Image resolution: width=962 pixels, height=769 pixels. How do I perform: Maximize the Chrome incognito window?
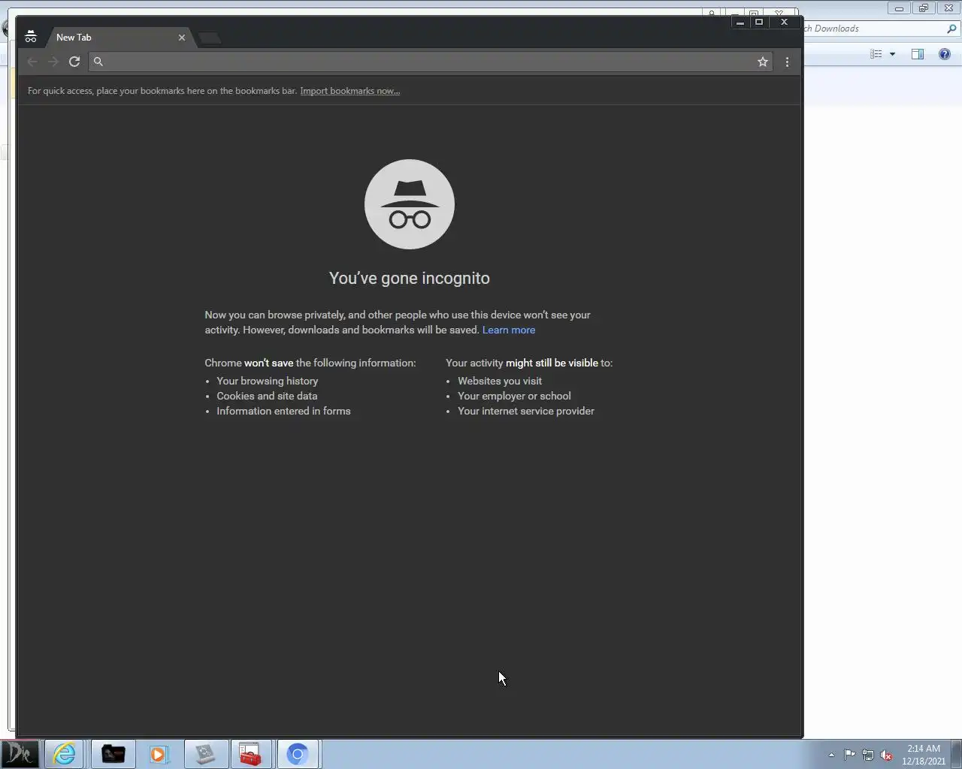pos(759,23)
